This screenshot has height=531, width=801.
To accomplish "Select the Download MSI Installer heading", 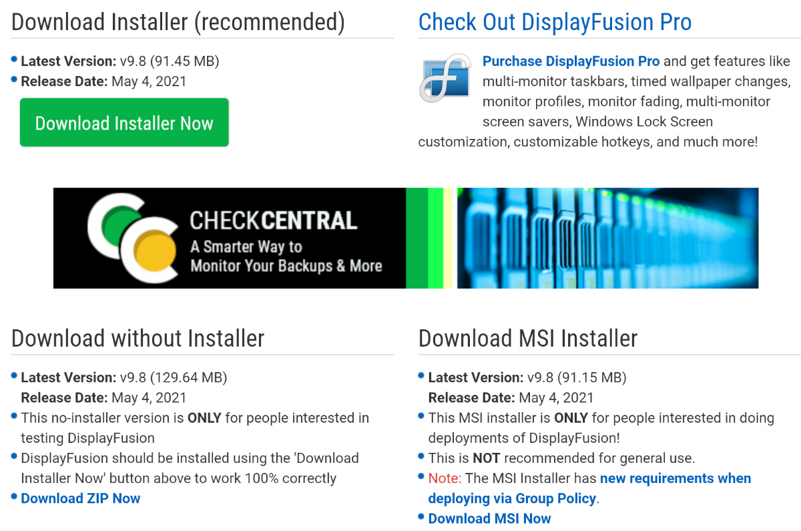I will pyautogui.click(x=528, y=338).
